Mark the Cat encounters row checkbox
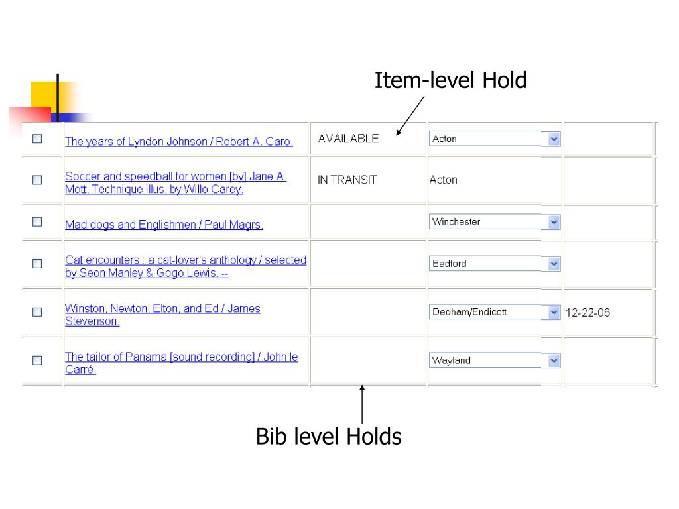This screenshot has height=509, width=679. click(x=37, y=264)
